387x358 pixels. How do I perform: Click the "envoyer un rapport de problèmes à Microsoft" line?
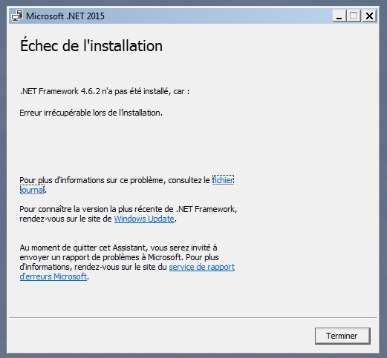click(x=102, y=257)
